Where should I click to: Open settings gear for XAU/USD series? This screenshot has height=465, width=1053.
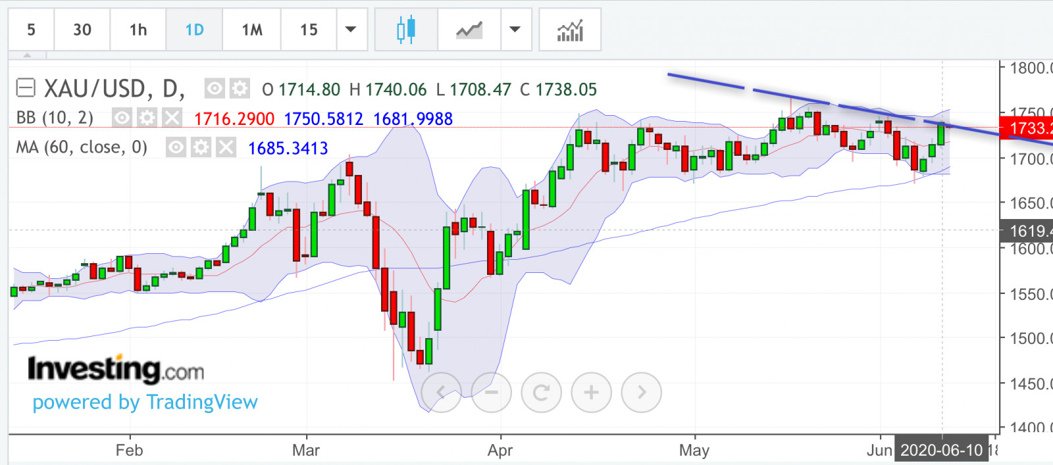click(240, 88)
